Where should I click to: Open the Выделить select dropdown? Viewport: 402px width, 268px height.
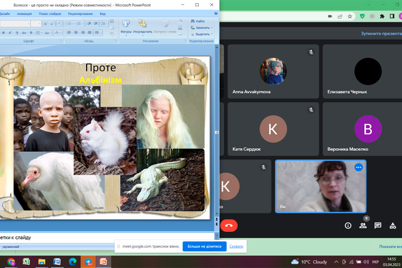click(201, 34)
